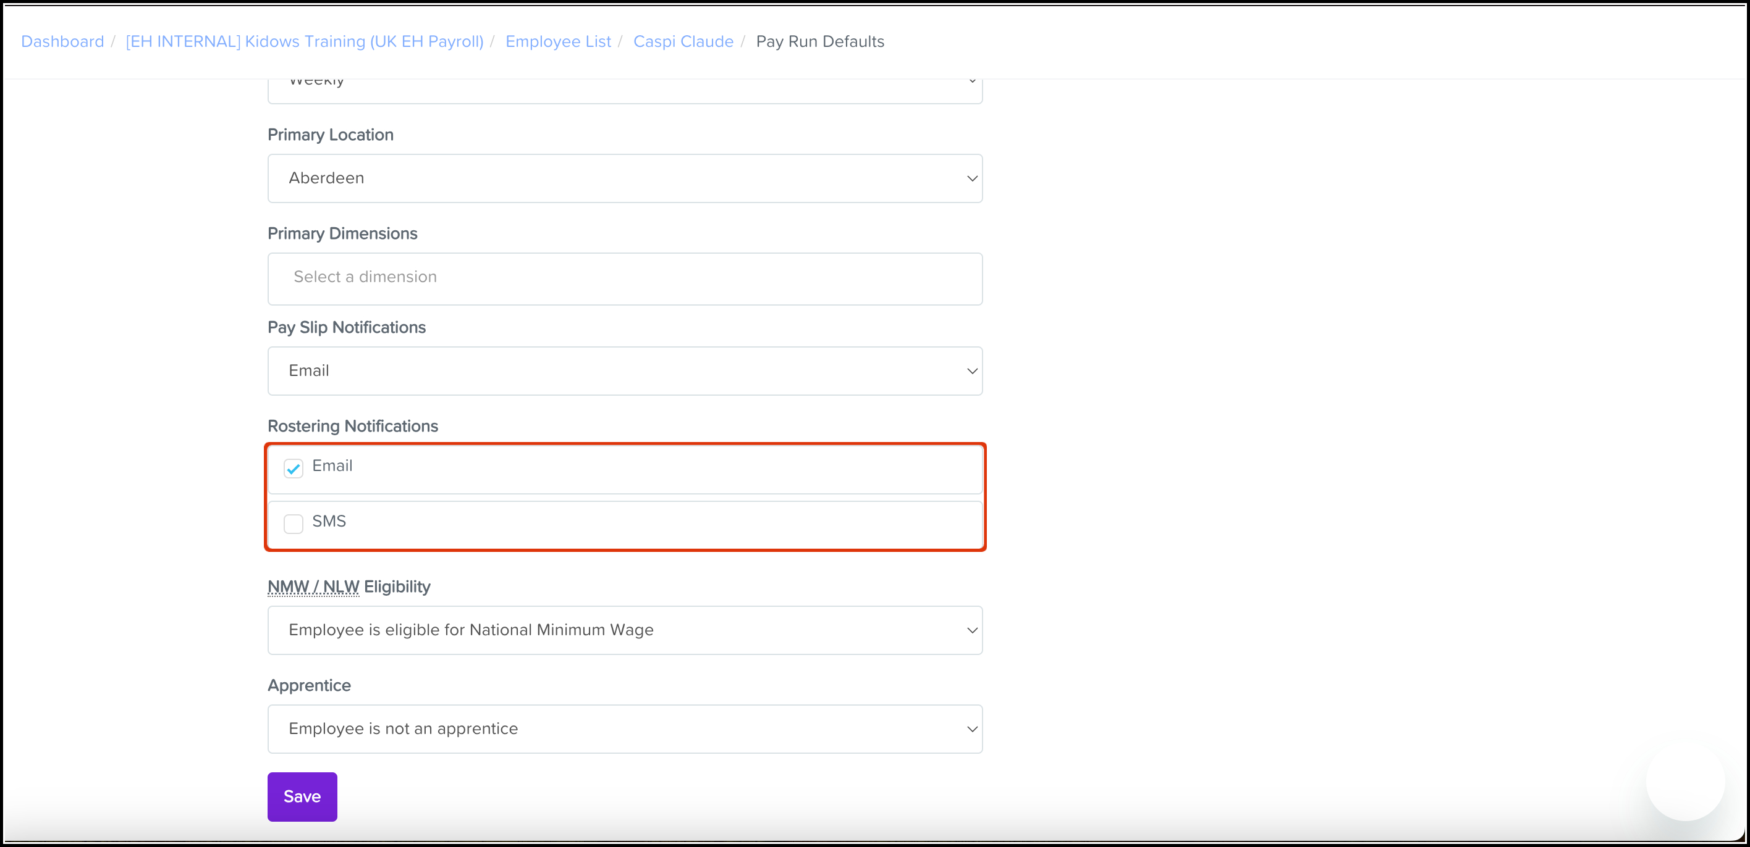Image resolution: width=1750 pixels, height=847 pixels.
Task: Click chevron on the Apprentice dropdown
Action: pos(971,729)
